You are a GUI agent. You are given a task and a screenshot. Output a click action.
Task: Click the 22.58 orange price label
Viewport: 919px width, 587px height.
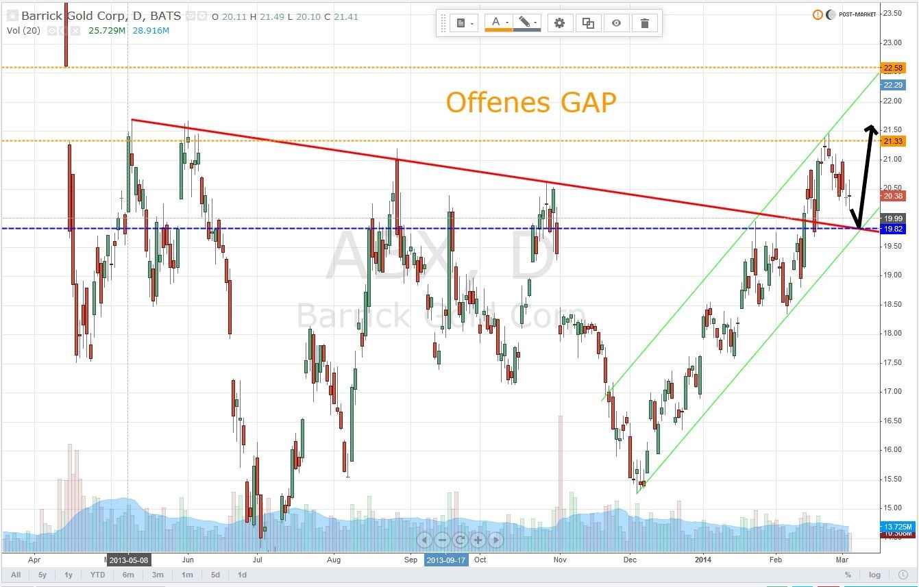pyautogui.click(x=894, y=68)
